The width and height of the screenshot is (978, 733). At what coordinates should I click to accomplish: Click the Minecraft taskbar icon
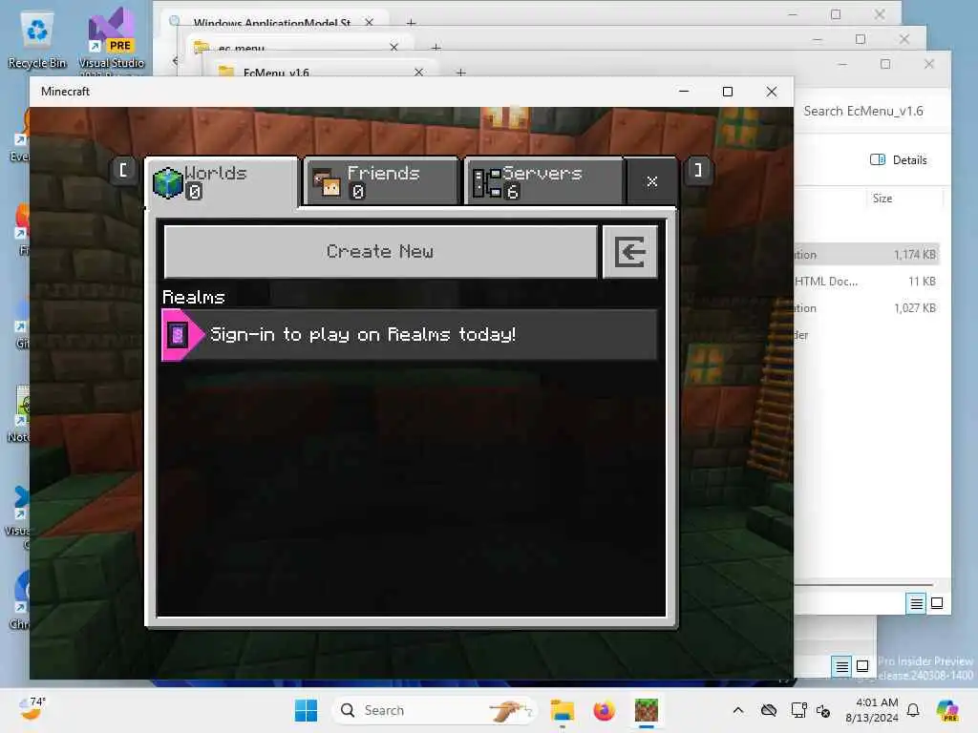647,710
